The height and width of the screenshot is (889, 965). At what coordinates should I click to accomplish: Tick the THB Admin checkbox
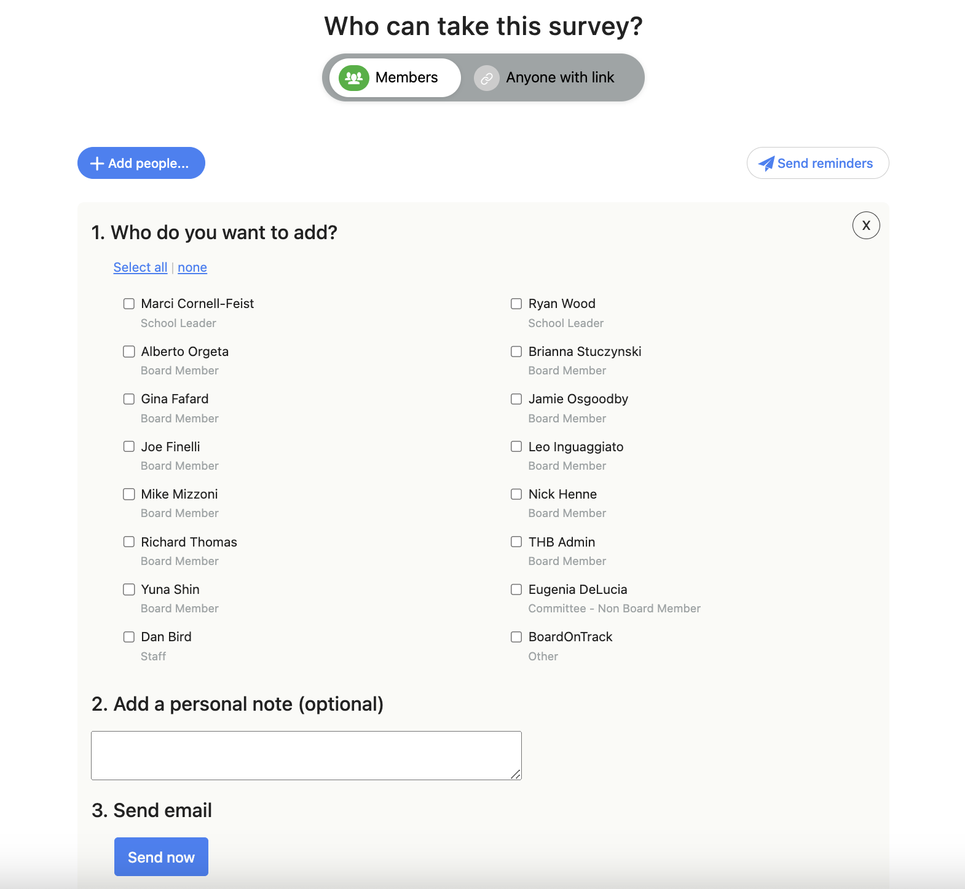(x=516, y=542)
